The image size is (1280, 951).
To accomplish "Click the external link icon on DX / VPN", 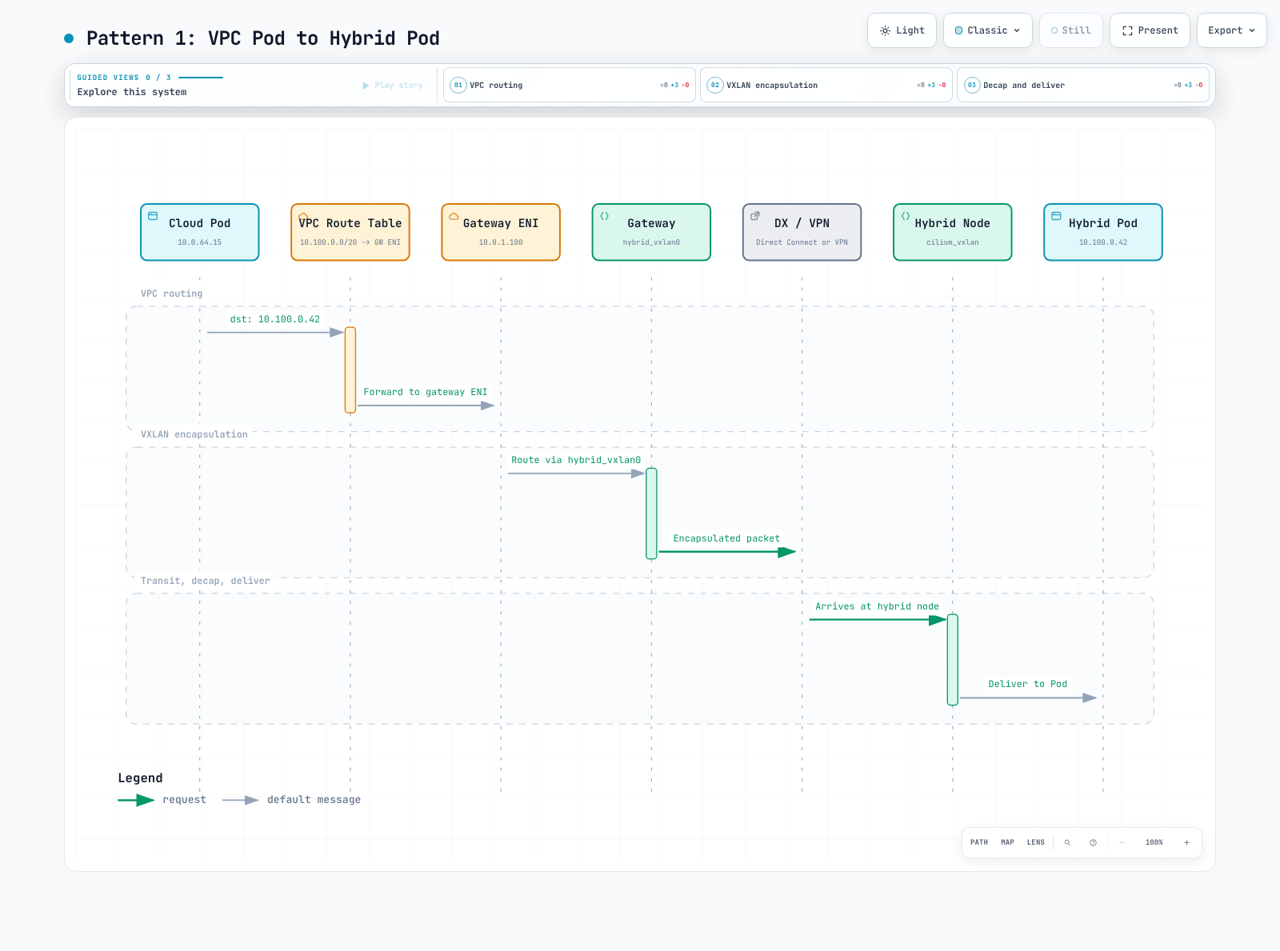I will tap(754, 216).
